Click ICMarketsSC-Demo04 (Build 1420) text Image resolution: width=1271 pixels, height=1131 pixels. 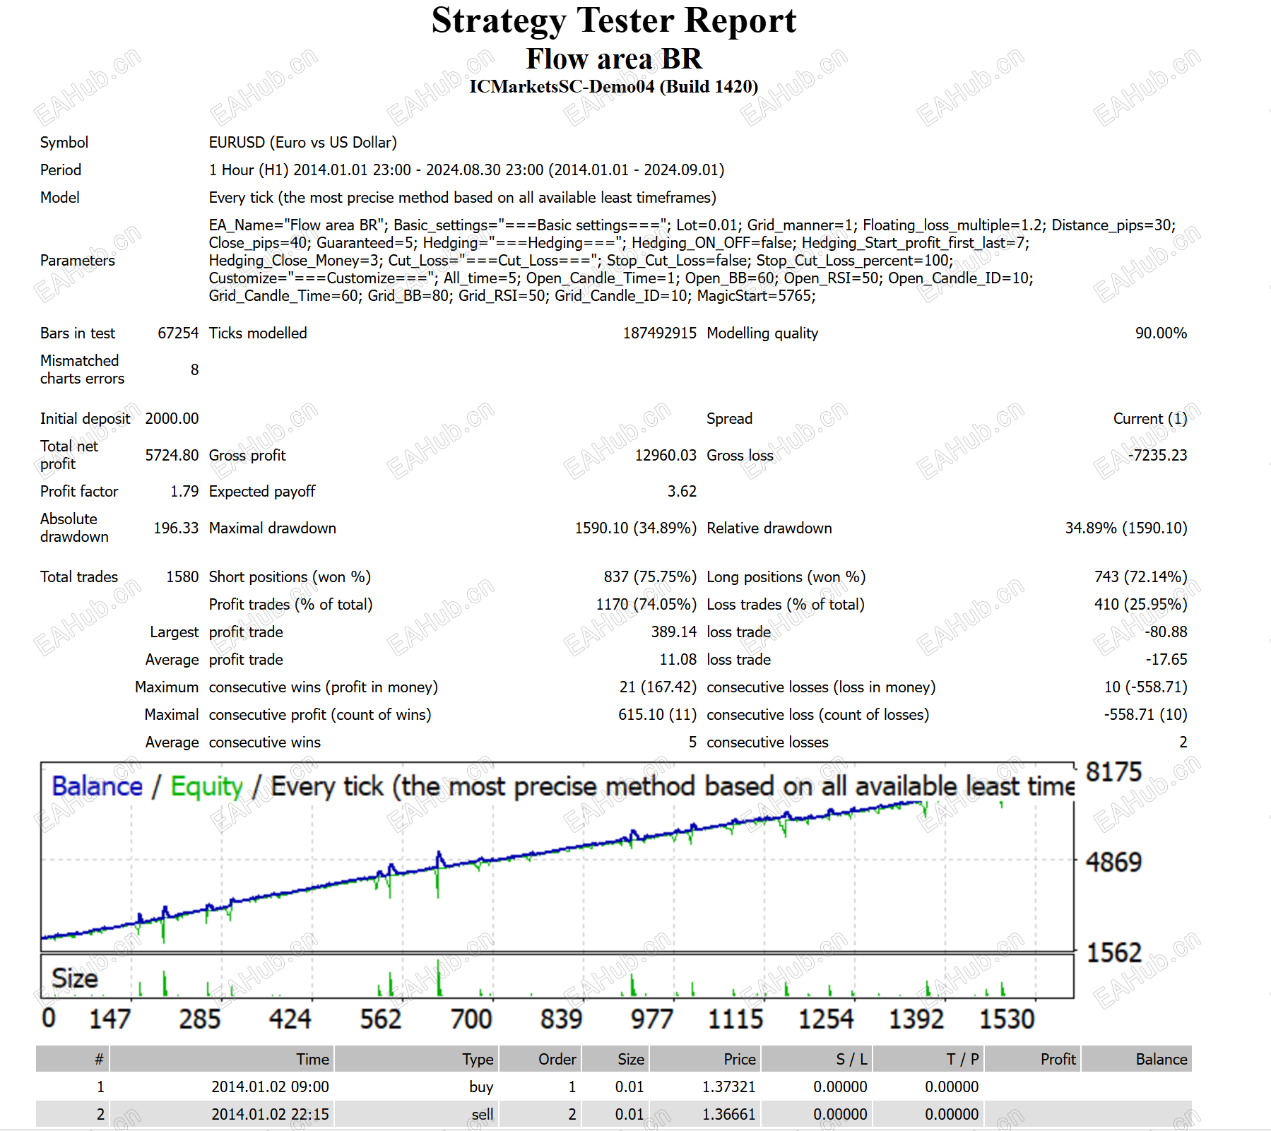coord(614,87)
